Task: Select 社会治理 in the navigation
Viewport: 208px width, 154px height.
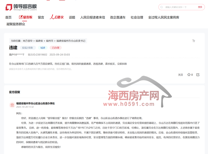Action: 137,18
